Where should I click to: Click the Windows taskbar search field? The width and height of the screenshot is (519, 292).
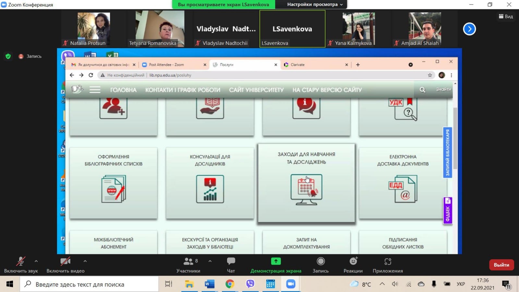coord(91,285)
